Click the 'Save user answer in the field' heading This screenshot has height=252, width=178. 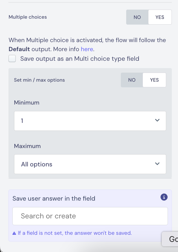click(54, 199)
